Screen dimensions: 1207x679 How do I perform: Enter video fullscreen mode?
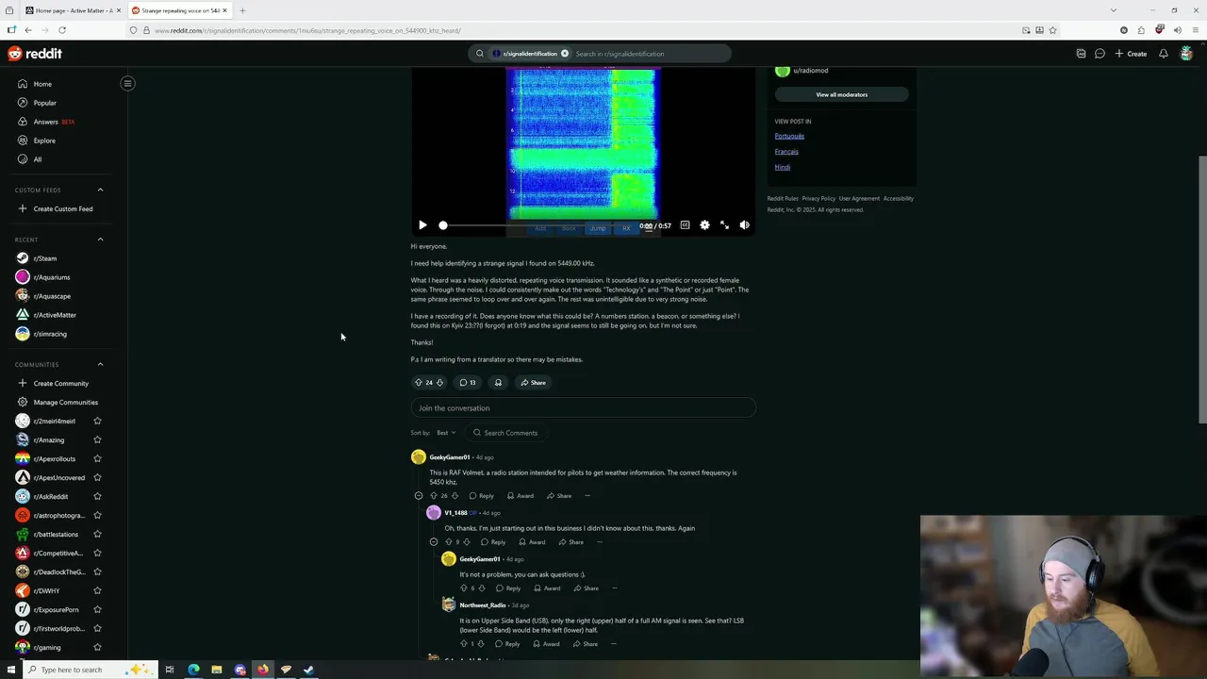point(724,225)
